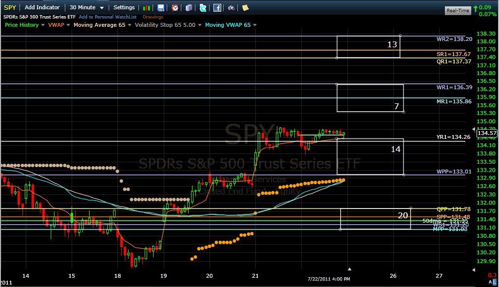Screen dimensions: 499x287
Task: Click the camera snapshot icon
Action: pyautogui.click(x=231, y=8)
